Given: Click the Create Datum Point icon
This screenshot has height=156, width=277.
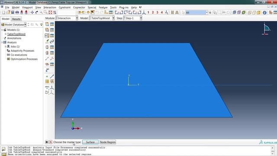Looking at the screenshot, I should pyautogui.click(x=47, y=76).
